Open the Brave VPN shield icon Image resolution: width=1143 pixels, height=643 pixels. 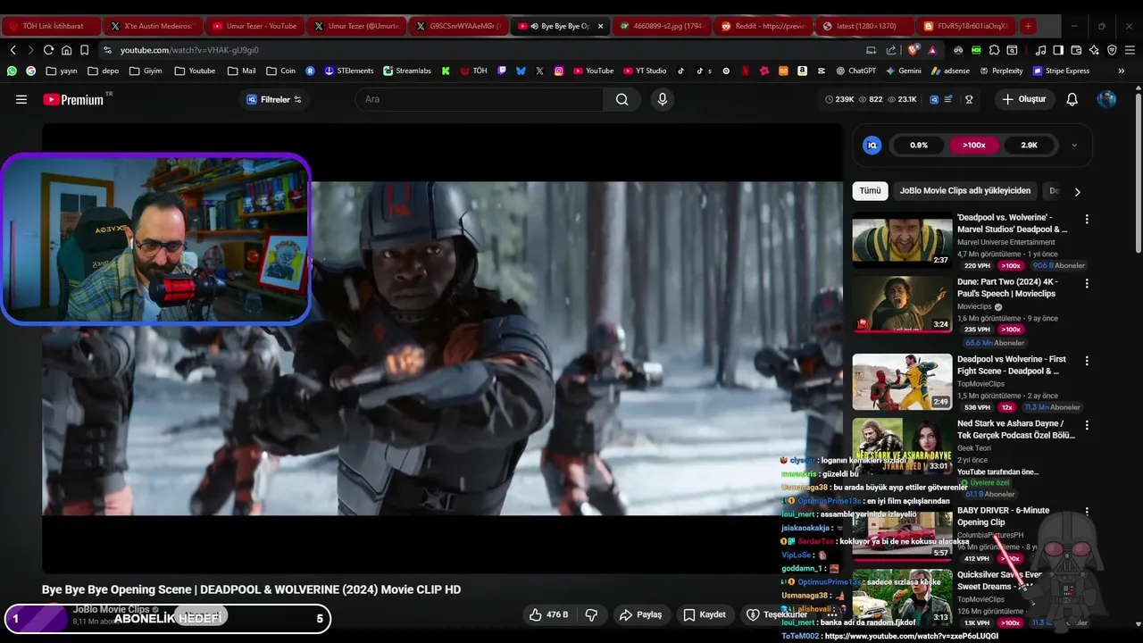coord(1112,50)
